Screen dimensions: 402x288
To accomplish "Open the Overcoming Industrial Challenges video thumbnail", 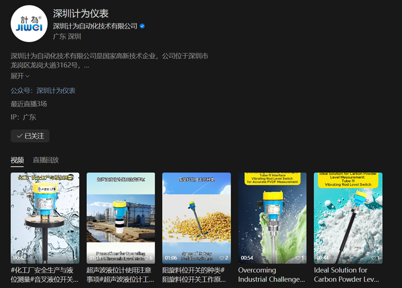I will (x=272, y=218).
